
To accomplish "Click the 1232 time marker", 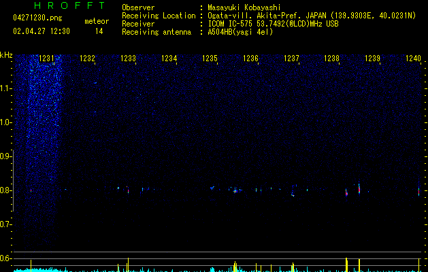I will pos(87,58).
